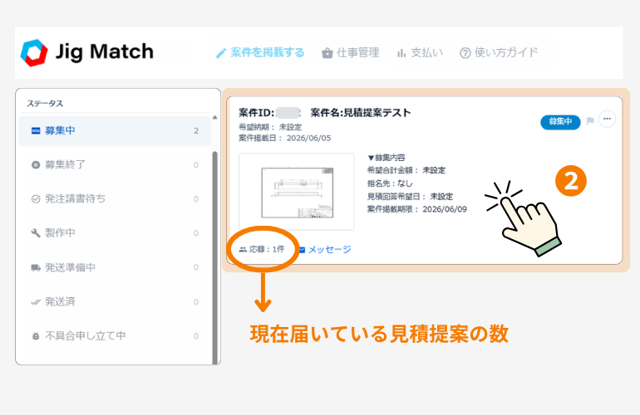Click the ステータス panel heading

[45, 104]
